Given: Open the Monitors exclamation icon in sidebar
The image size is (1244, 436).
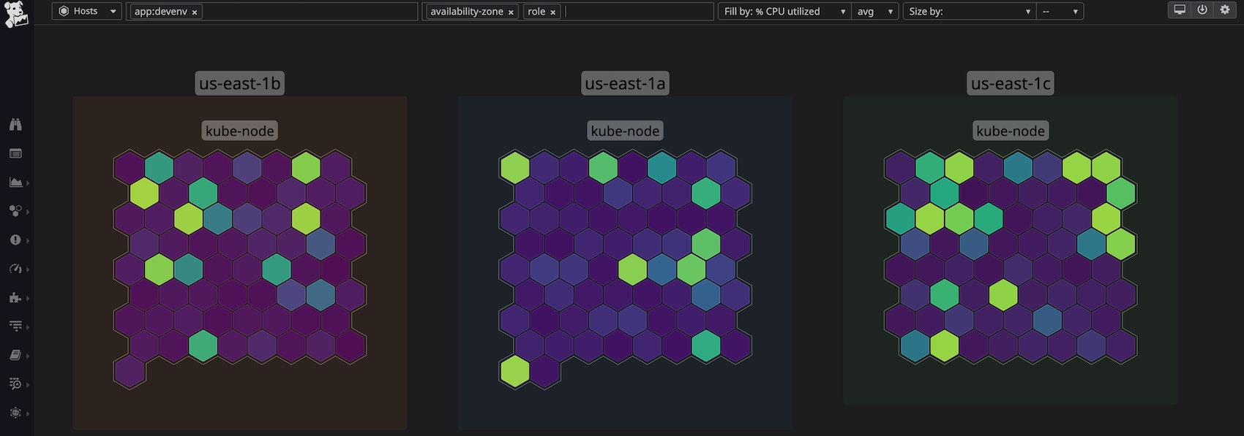Looking at the screenshot, I should 15,240.
